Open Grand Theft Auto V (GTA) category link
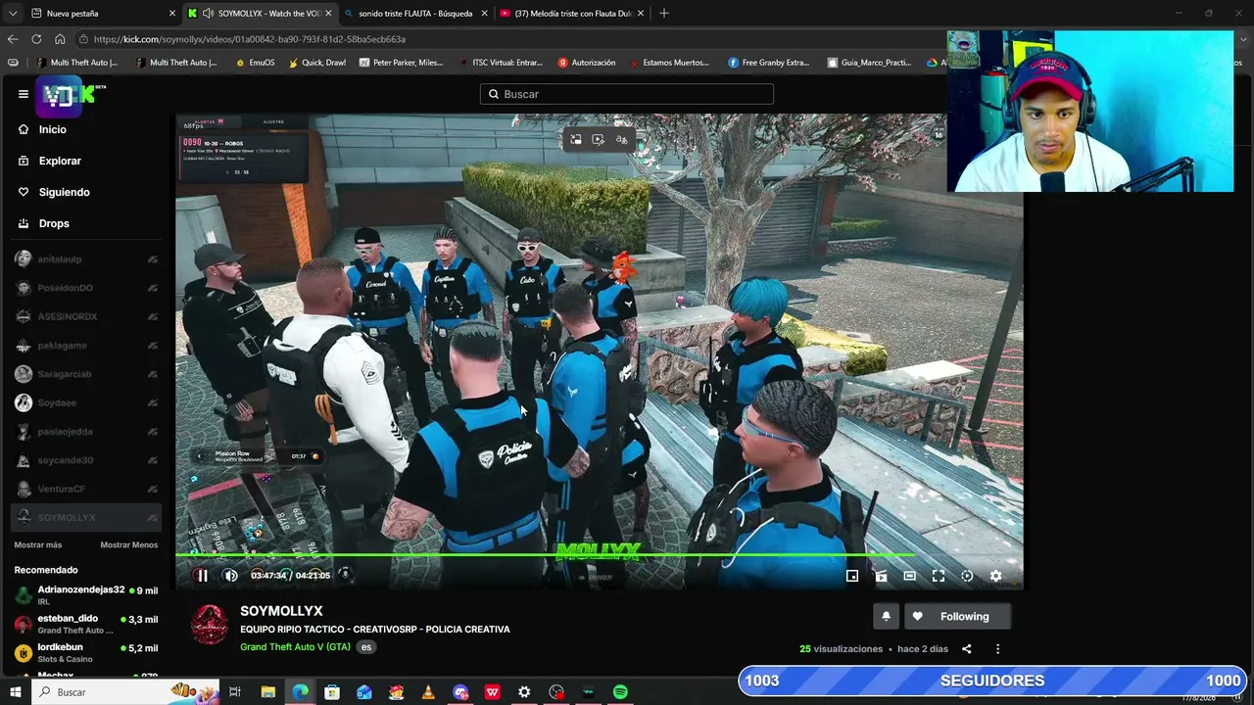1254x705 pixels. pyautogui.click(x=295, y=647)
